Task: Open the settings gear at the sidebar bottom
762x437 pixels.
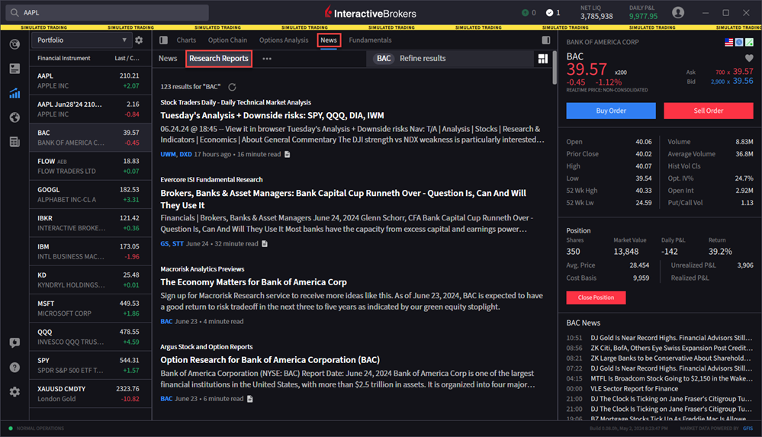Action: 14,392
